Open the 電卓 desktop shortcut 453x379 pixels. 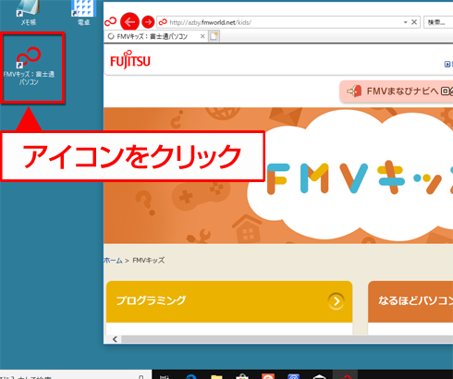(83, 12)
